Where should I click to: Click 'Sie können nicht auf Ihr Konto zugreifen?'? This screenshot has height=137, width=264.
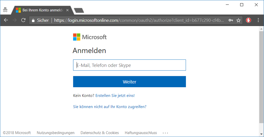pos(110,107)
